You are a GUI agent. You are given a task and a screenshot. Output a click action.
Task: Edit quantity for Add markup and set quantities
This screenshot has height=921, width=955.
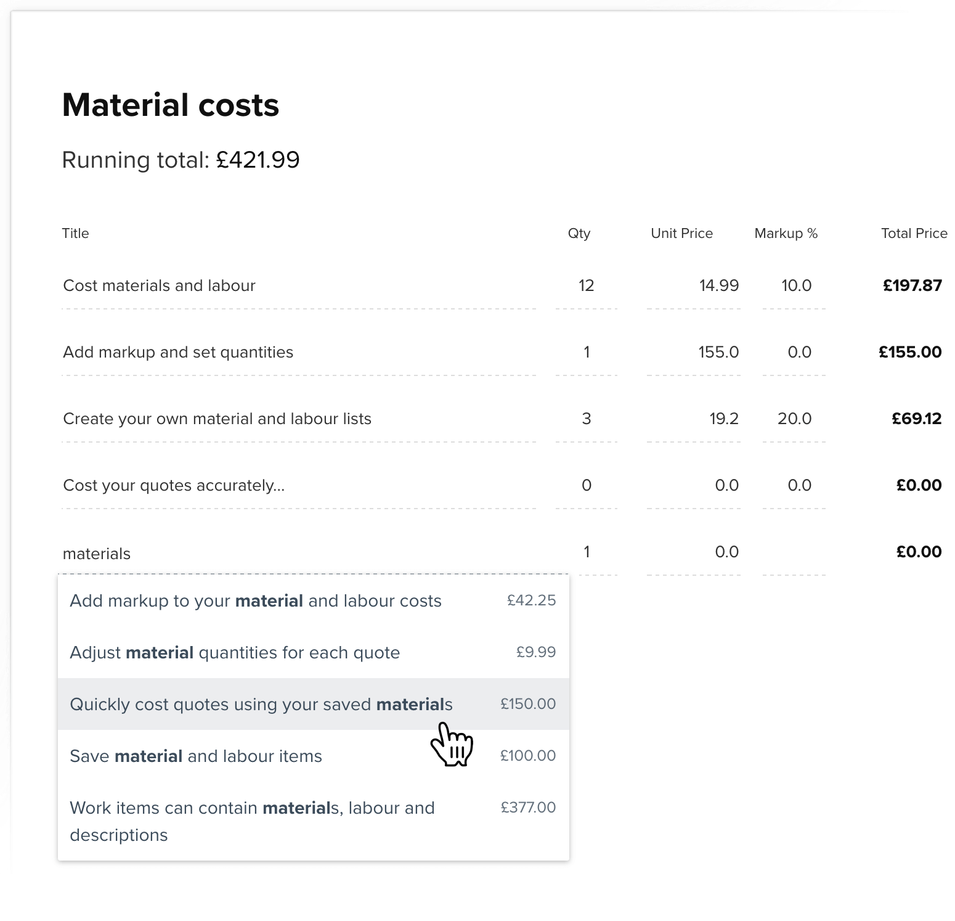(586, 352)
